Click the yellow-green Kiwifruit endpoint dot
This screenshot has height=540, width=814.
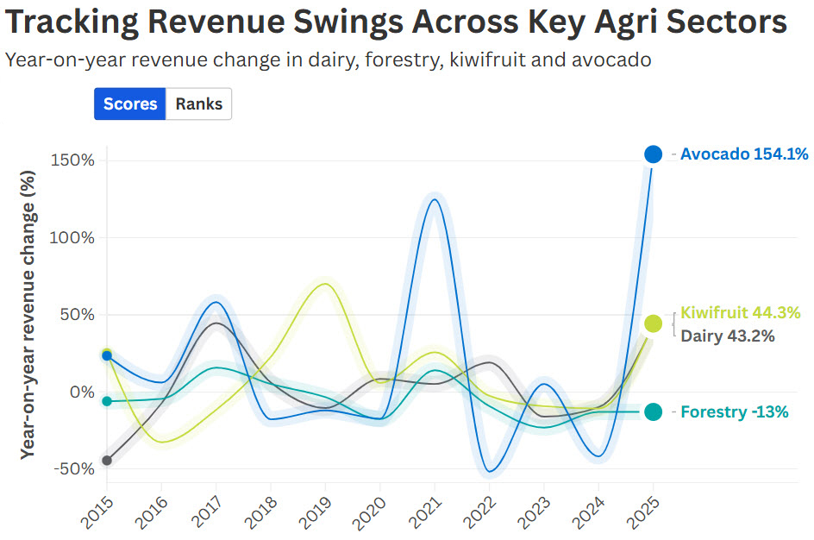coord(653,323)
